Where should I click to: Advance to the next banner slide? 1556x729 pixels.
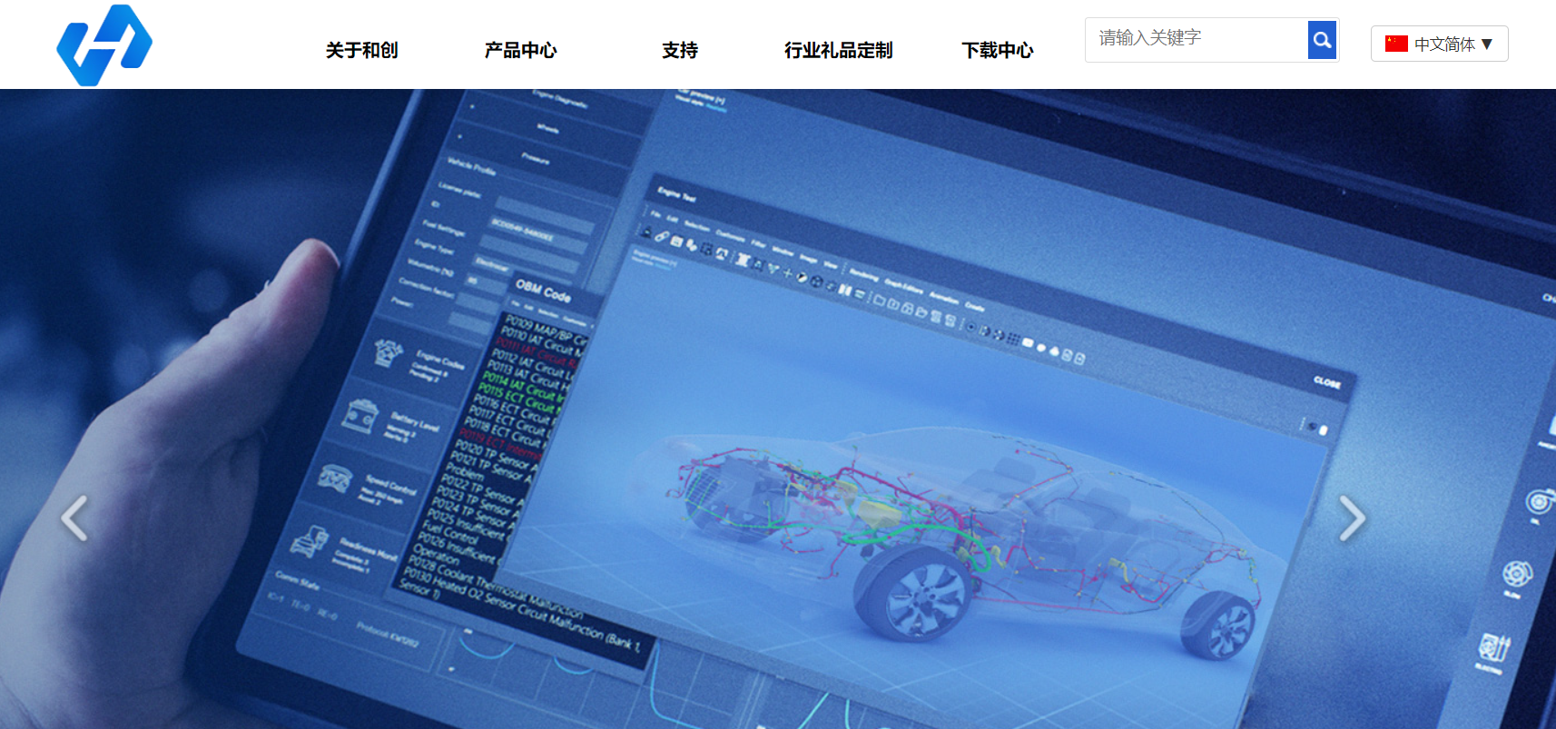[1352, 518]
